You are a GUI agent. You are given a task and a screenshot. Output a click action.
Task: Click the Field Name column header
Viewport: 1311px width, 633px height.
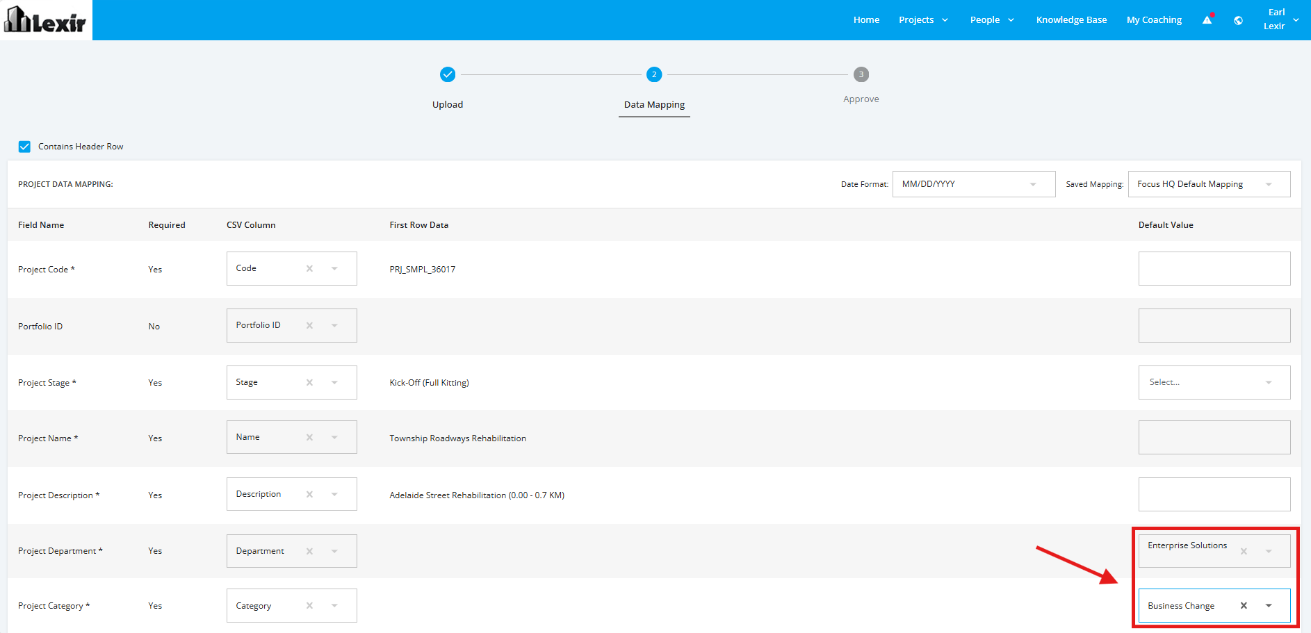41,224
